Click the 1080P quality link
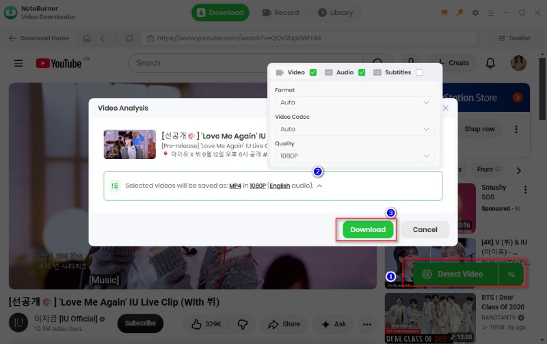 [258, 186]
